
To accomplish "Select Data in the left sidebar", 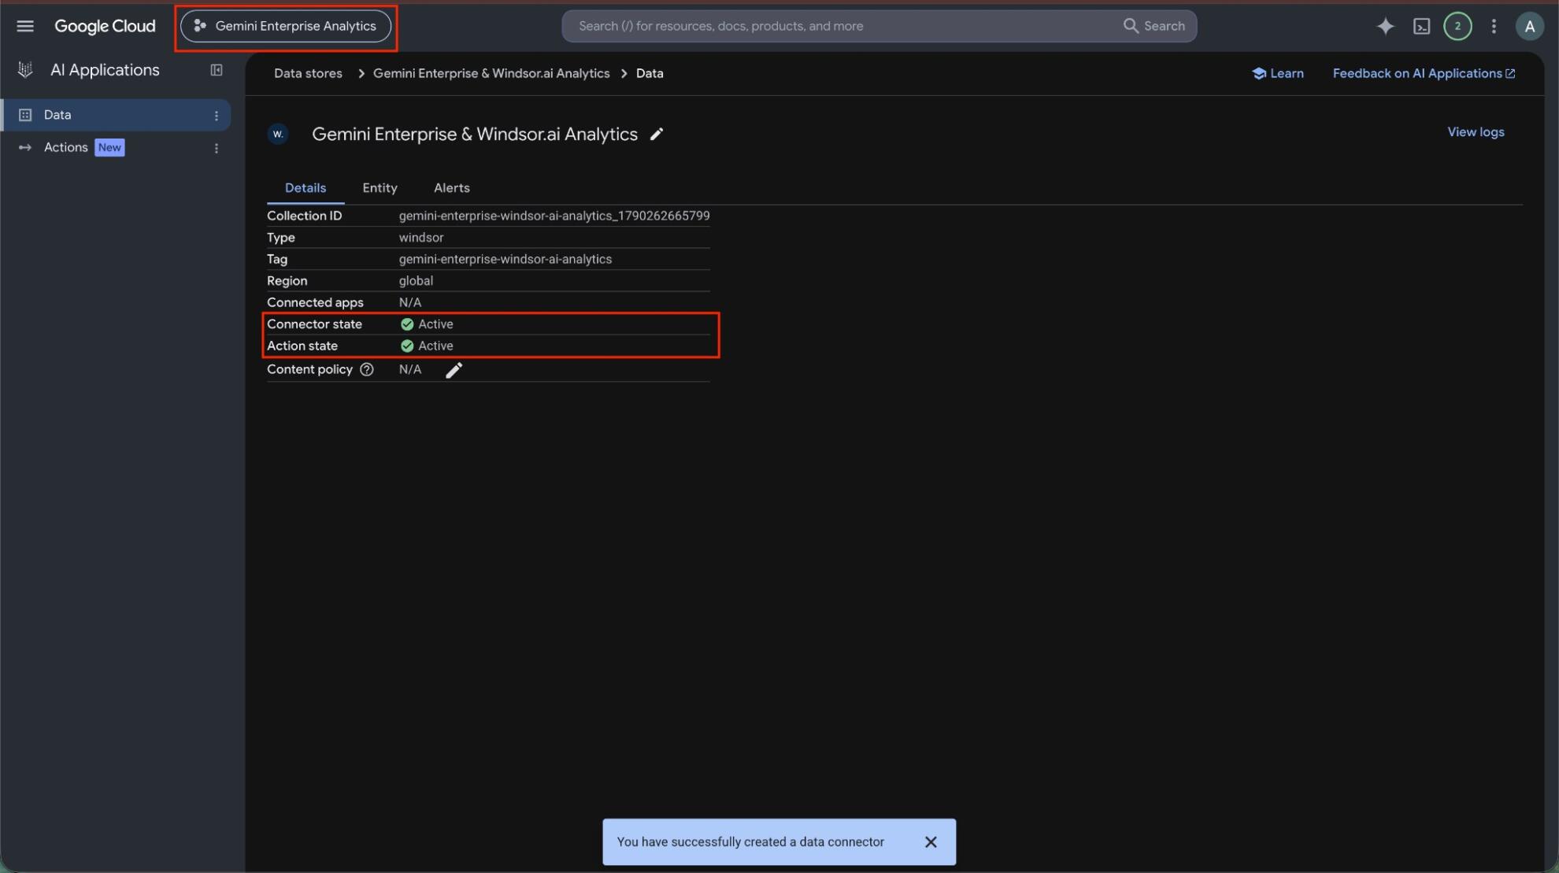I will [115, 115].
